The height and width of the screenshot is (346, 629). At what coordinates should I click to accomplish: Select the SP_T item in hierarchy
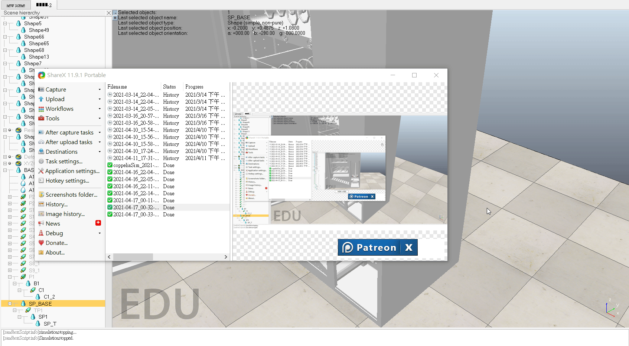click(50, 324)
